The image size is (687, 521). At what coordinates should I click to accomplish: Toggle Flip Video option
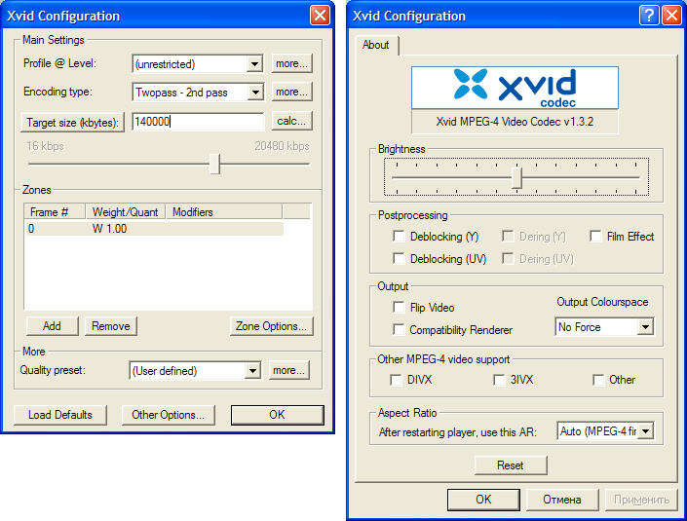click(399, 308)
